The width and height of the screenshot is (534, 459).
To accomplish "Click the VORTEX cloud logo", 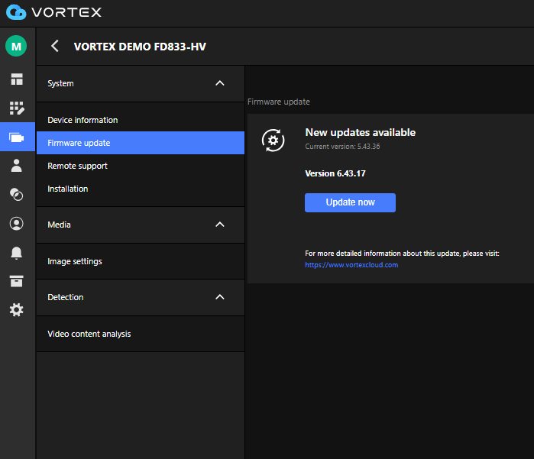I will pos(16,12).
